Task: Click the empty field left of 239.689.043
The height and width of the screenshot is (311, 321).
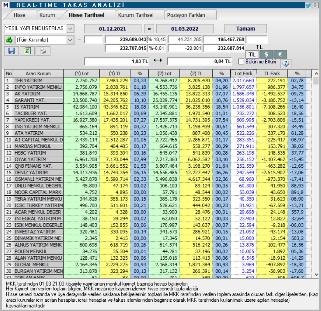Action: (93, 39)
